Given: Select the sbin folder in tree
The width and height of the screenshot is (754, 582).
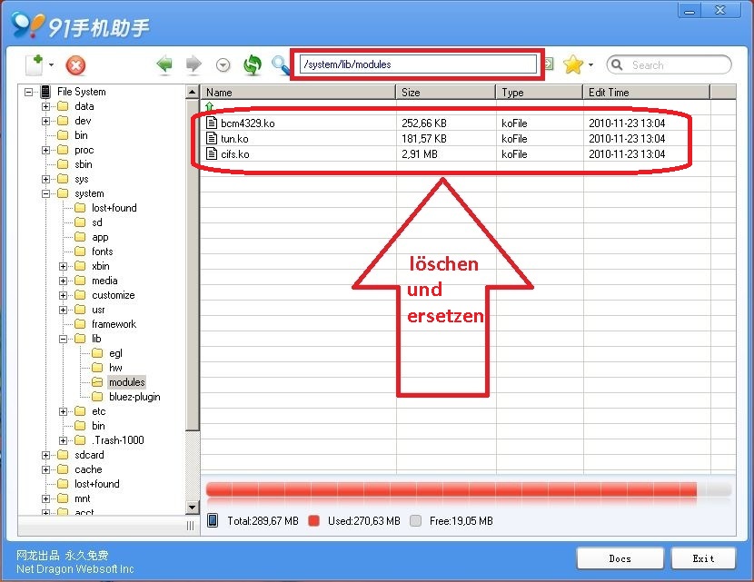Looking at the screenshot, I should click(x=84, y=164).
